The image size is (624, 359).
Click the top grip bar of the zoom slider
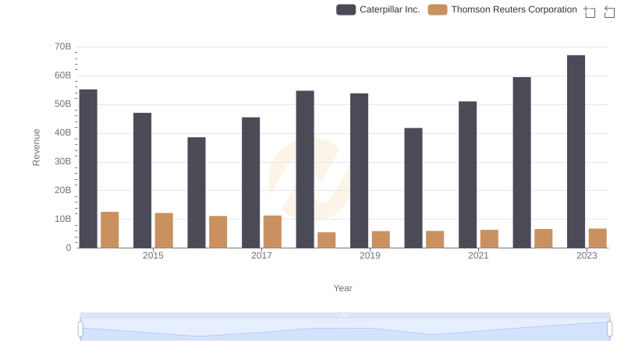point(345,315)
